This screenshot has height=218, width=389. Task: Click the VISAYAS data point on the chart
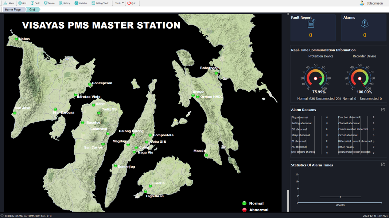(340, 197)
